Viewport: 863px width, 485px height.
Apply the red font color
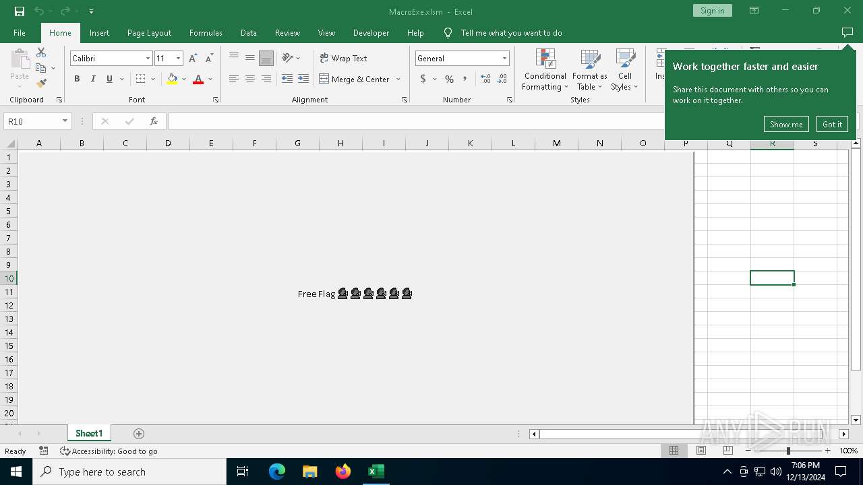(198, 79)
